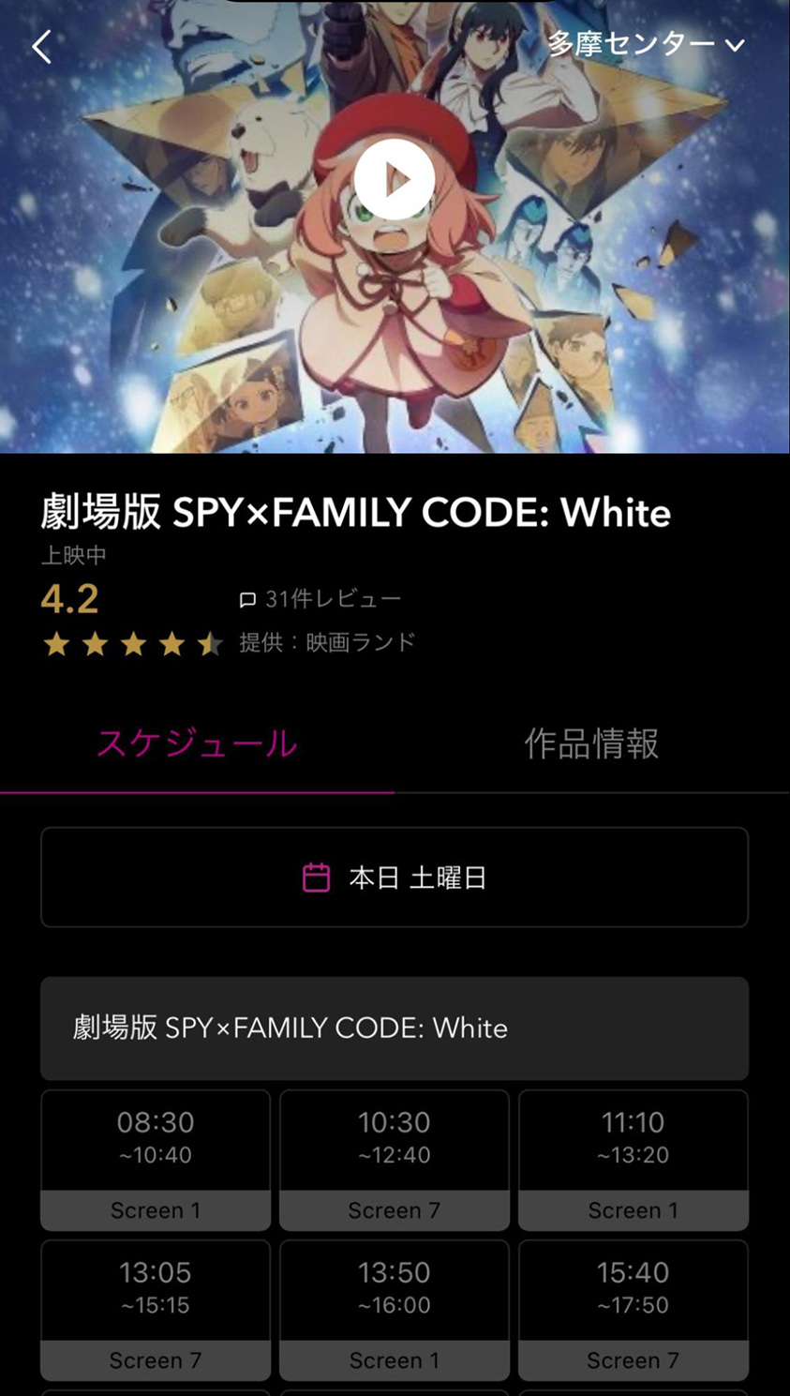Play the movie trailer
The width and height of the screenshot is (790, 1396).
click(x=395, y=179)
